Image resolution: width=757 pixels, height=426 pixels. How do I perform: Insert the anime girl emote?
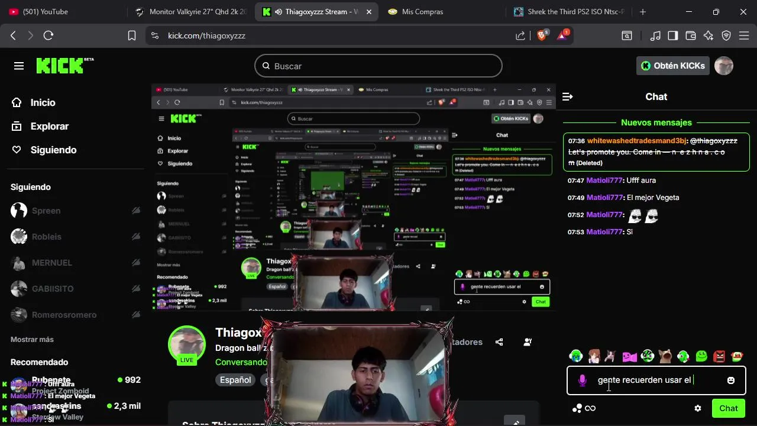pyautogui.click(x=594, y=356)
